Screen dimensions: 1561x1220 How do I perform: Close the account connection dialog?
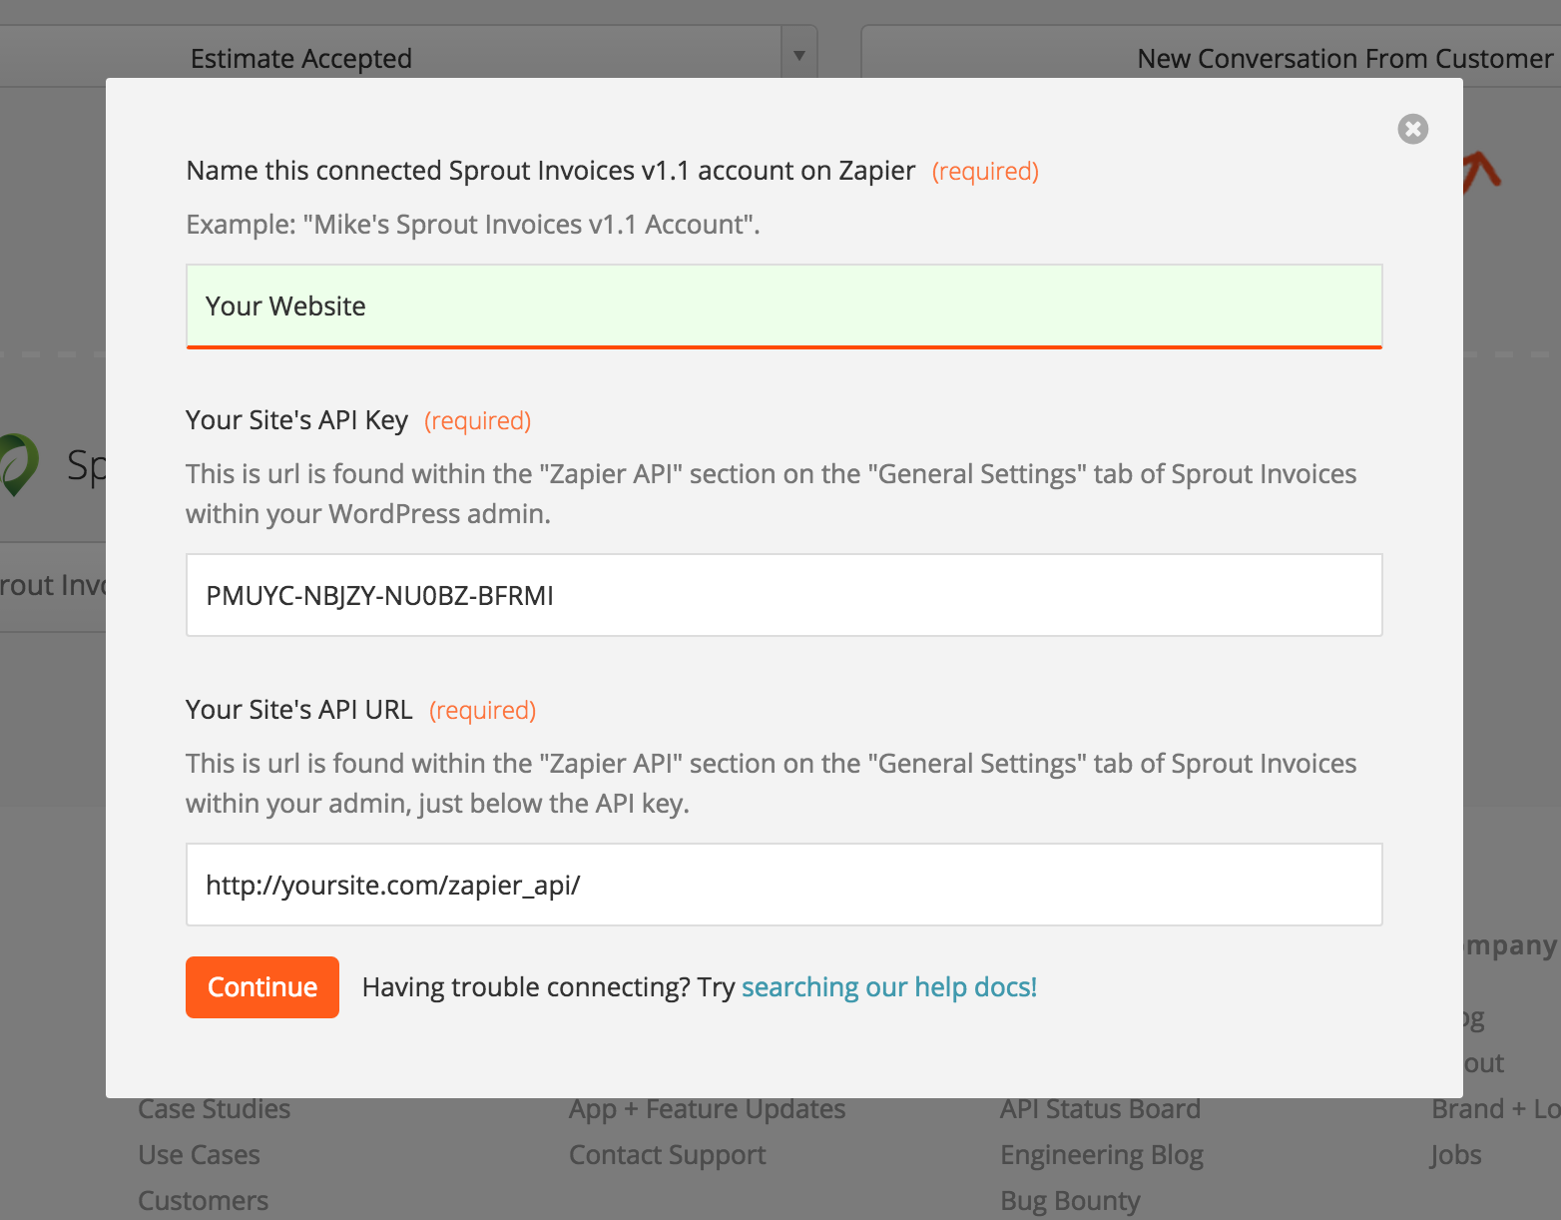coord(1412,129)
